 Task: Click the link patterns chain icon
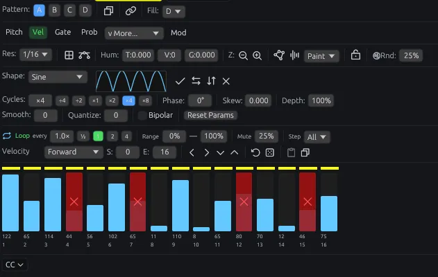coord(130,11)
